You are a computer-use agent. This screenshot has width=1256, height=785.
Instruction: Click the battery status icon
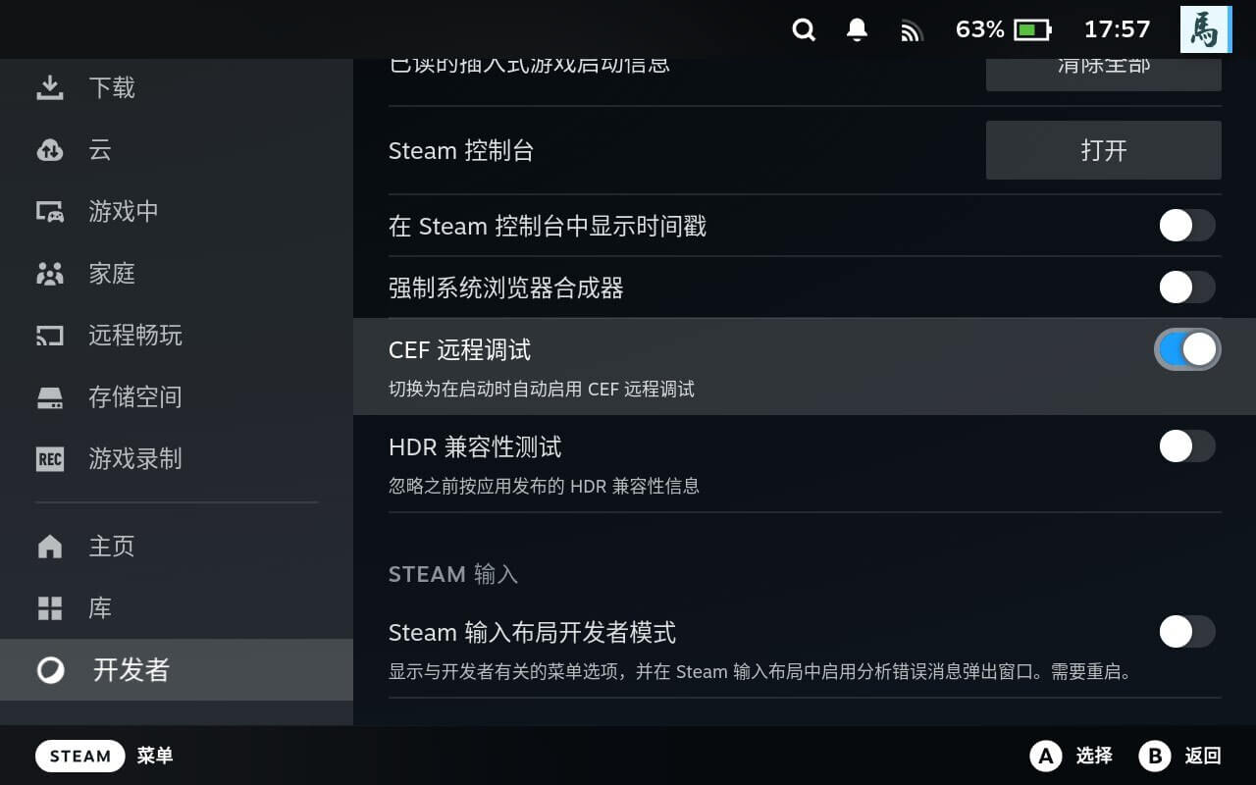pyautogui.click(x=1032, y=30)
